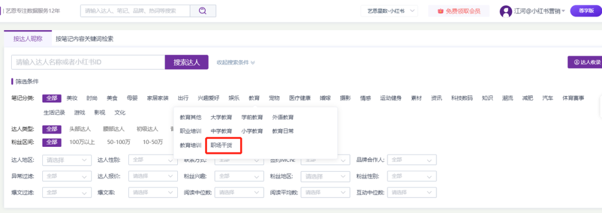Select the 娱乐 note category

pos(234,98)
